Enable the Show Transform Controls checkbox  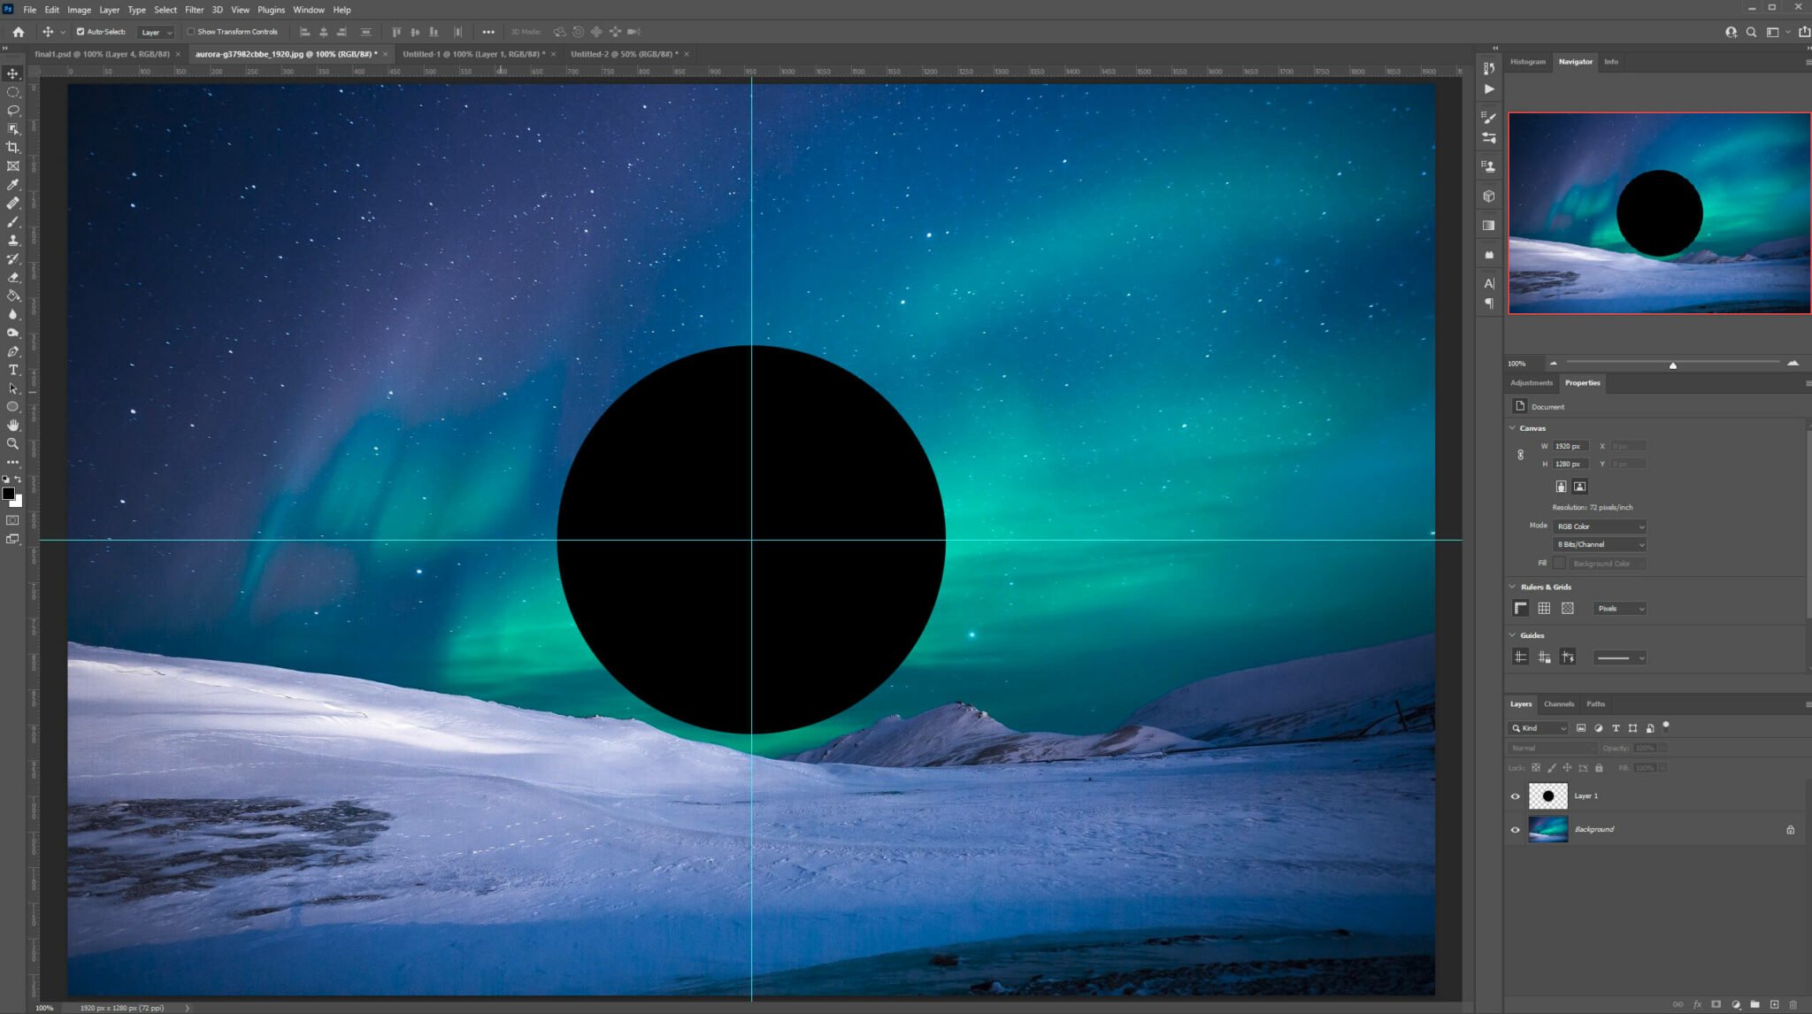(x=192, y=31)
